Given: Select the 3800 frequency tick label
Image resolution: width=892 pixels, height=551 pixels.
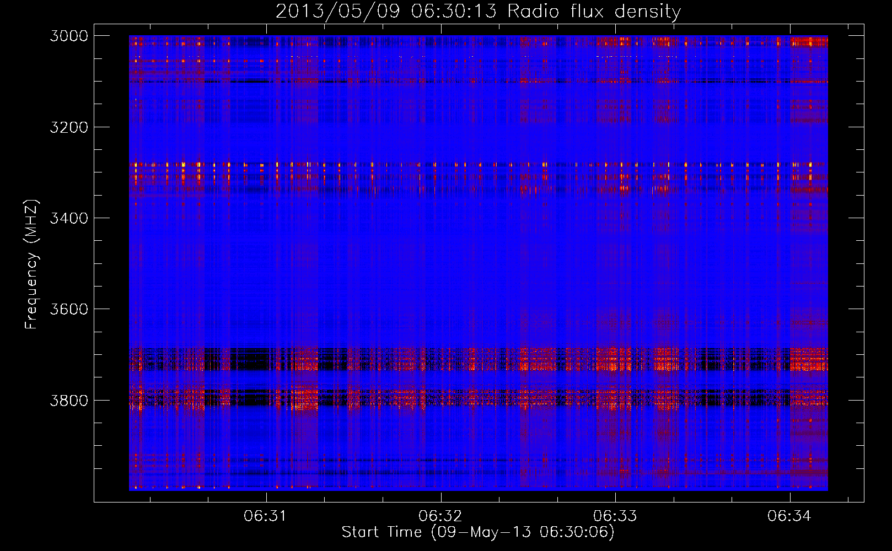Looking at the screenshot, I should click(69, 401).
